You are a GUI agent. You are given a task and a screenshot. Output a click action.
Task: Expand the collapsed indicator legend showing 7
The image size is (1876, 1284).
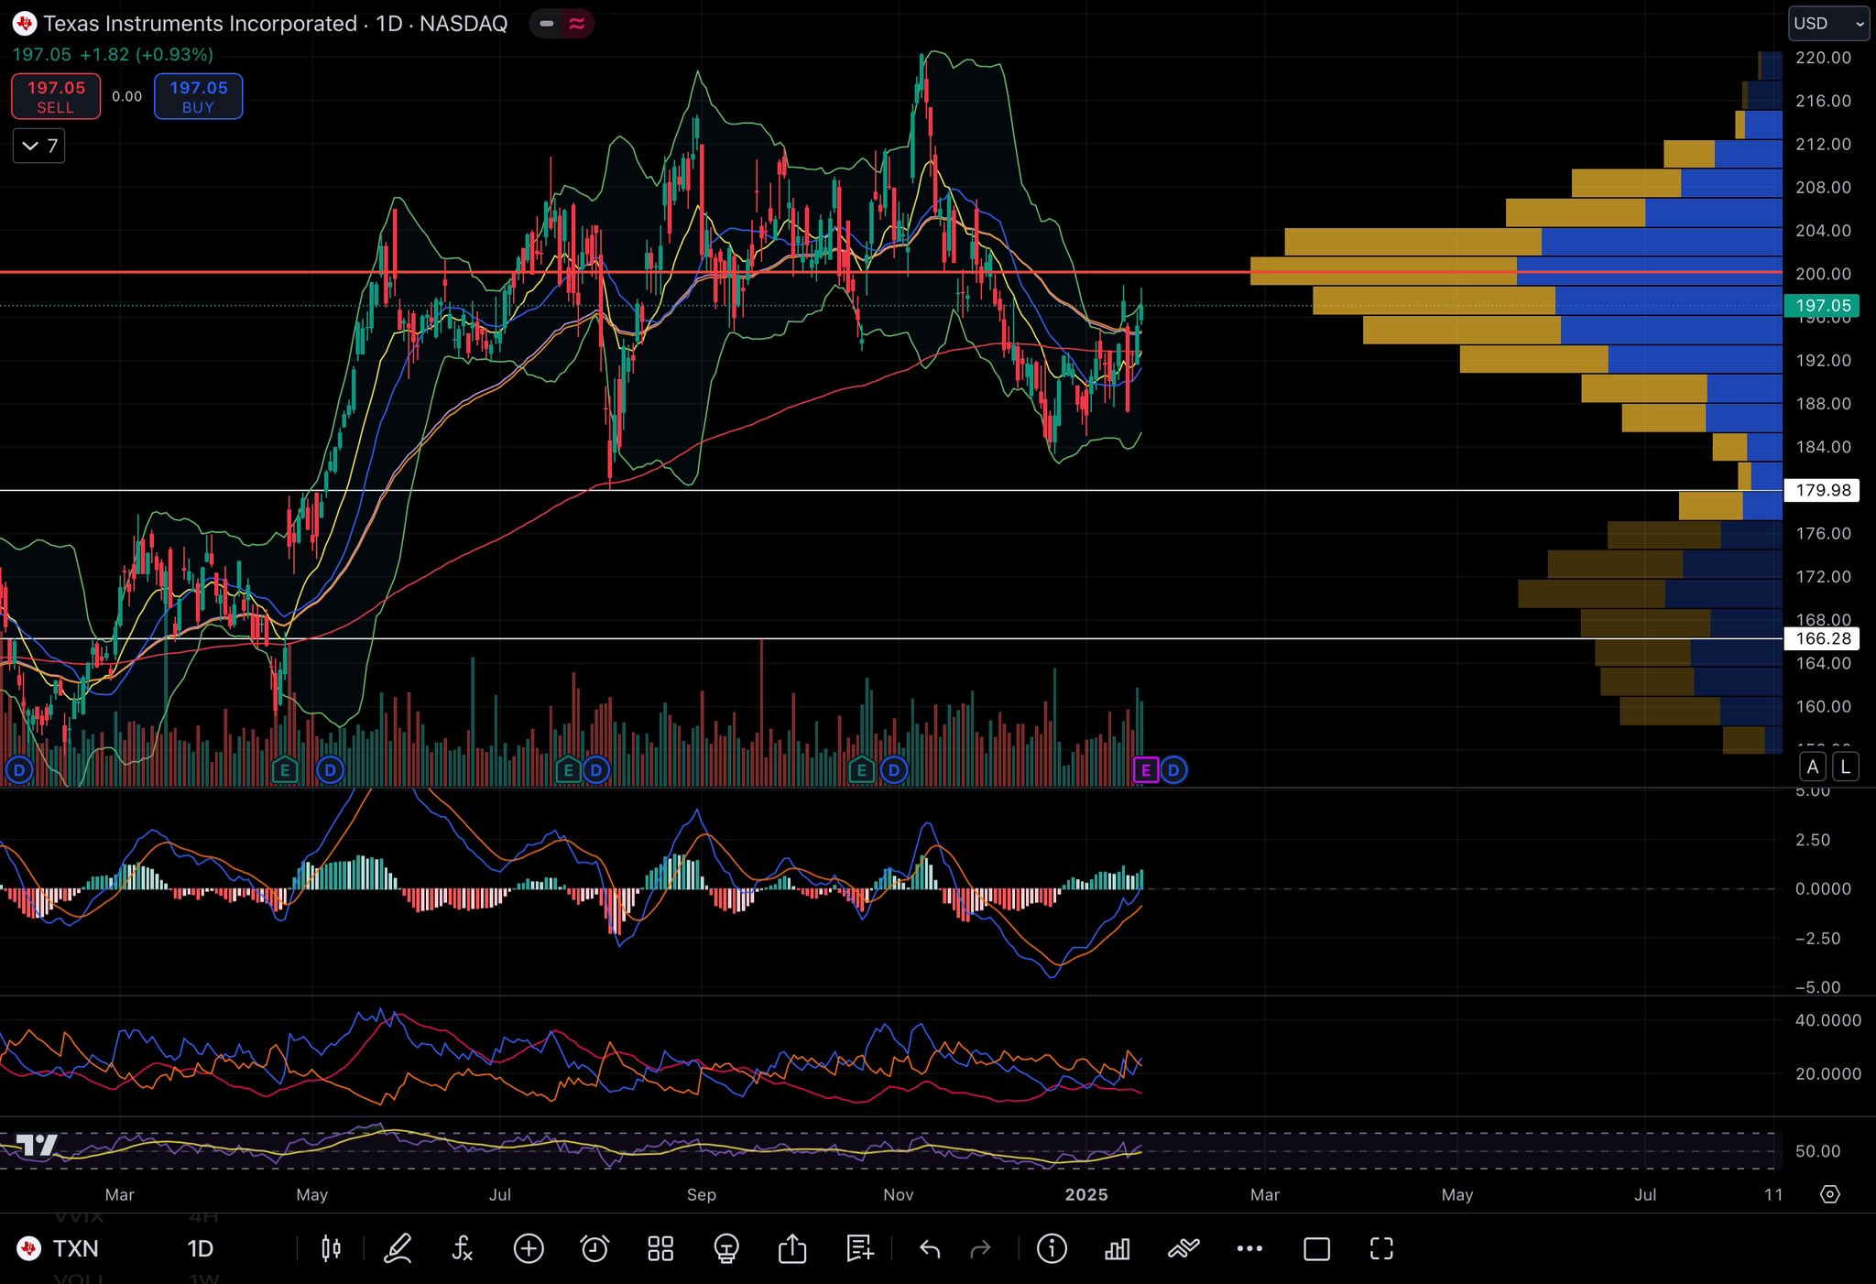[38, 146]
